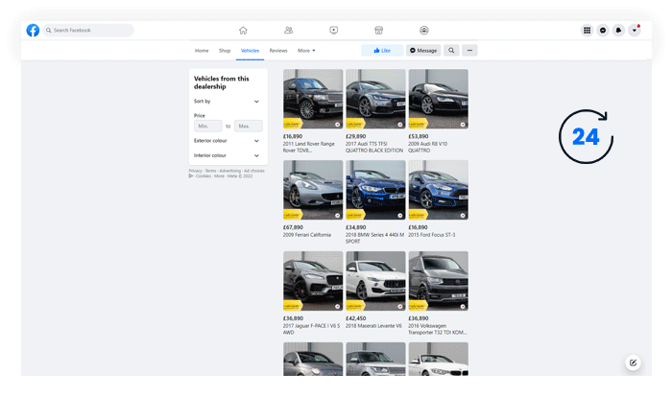Click the badge icon on Audi R8 photo

click(x=463, y=125)
